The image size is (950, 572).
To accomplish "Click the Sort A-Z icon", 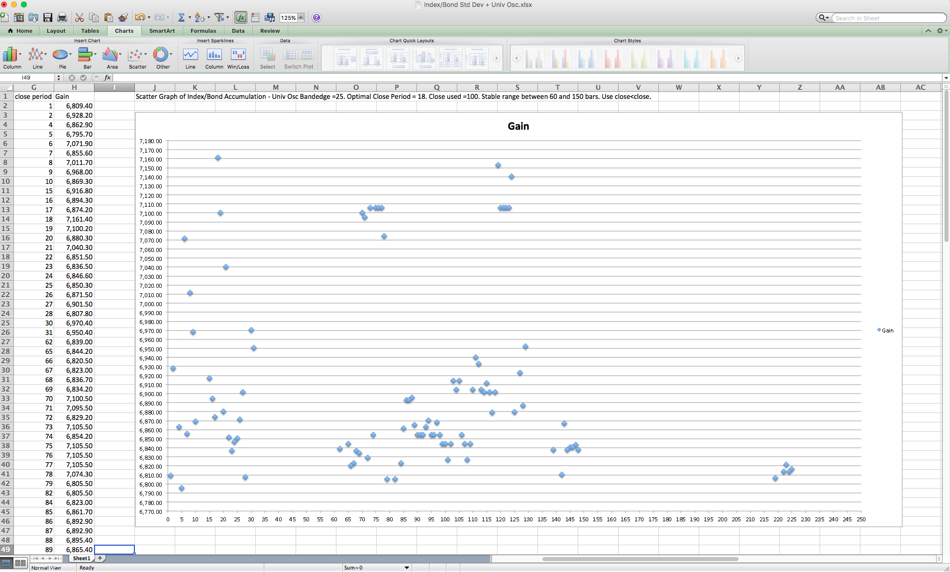I will point(200,17).
